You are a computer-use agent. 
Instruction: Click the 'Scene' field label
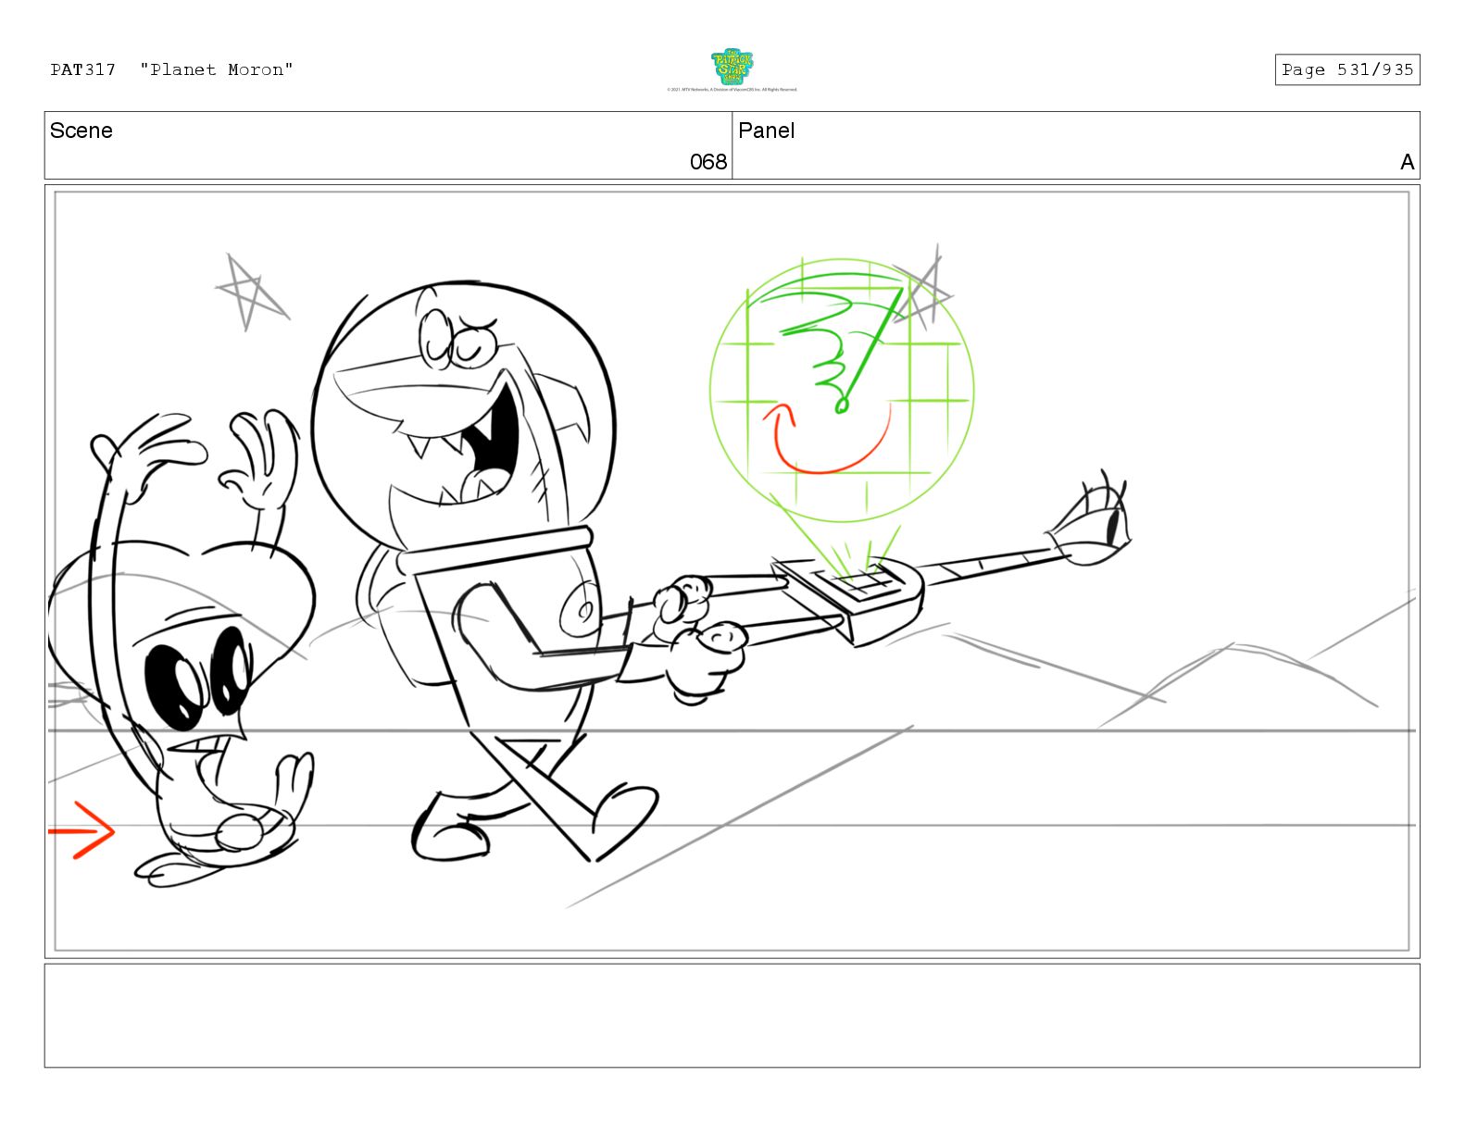[81, 131]
